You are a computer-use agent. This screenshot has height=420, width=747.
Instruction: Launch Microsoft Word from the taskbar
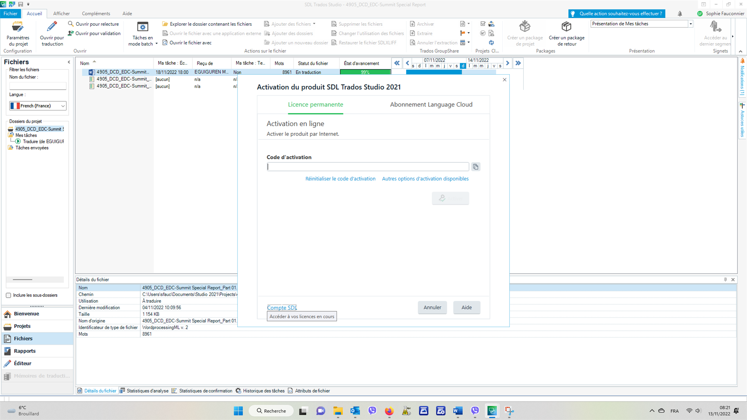457,411
